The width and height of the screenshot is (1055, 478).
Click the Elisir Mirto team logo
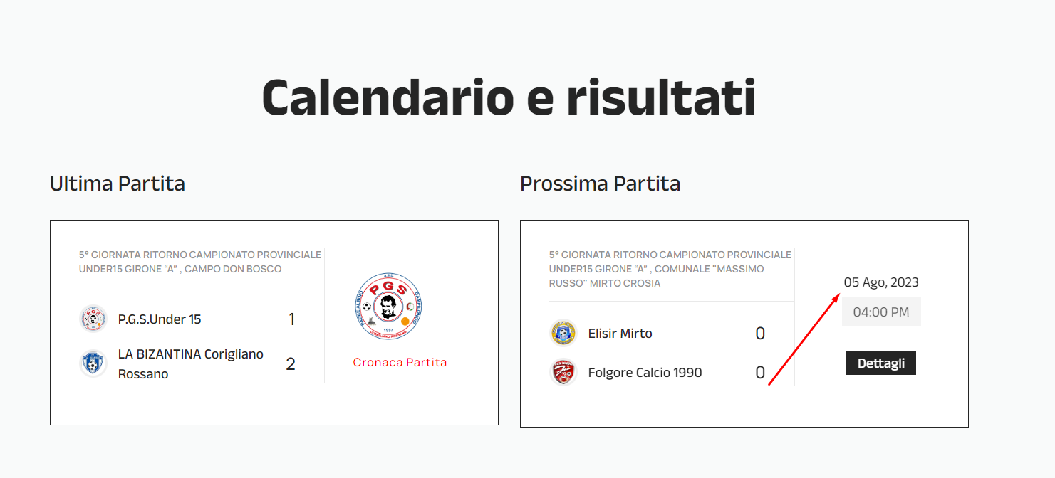563,333
